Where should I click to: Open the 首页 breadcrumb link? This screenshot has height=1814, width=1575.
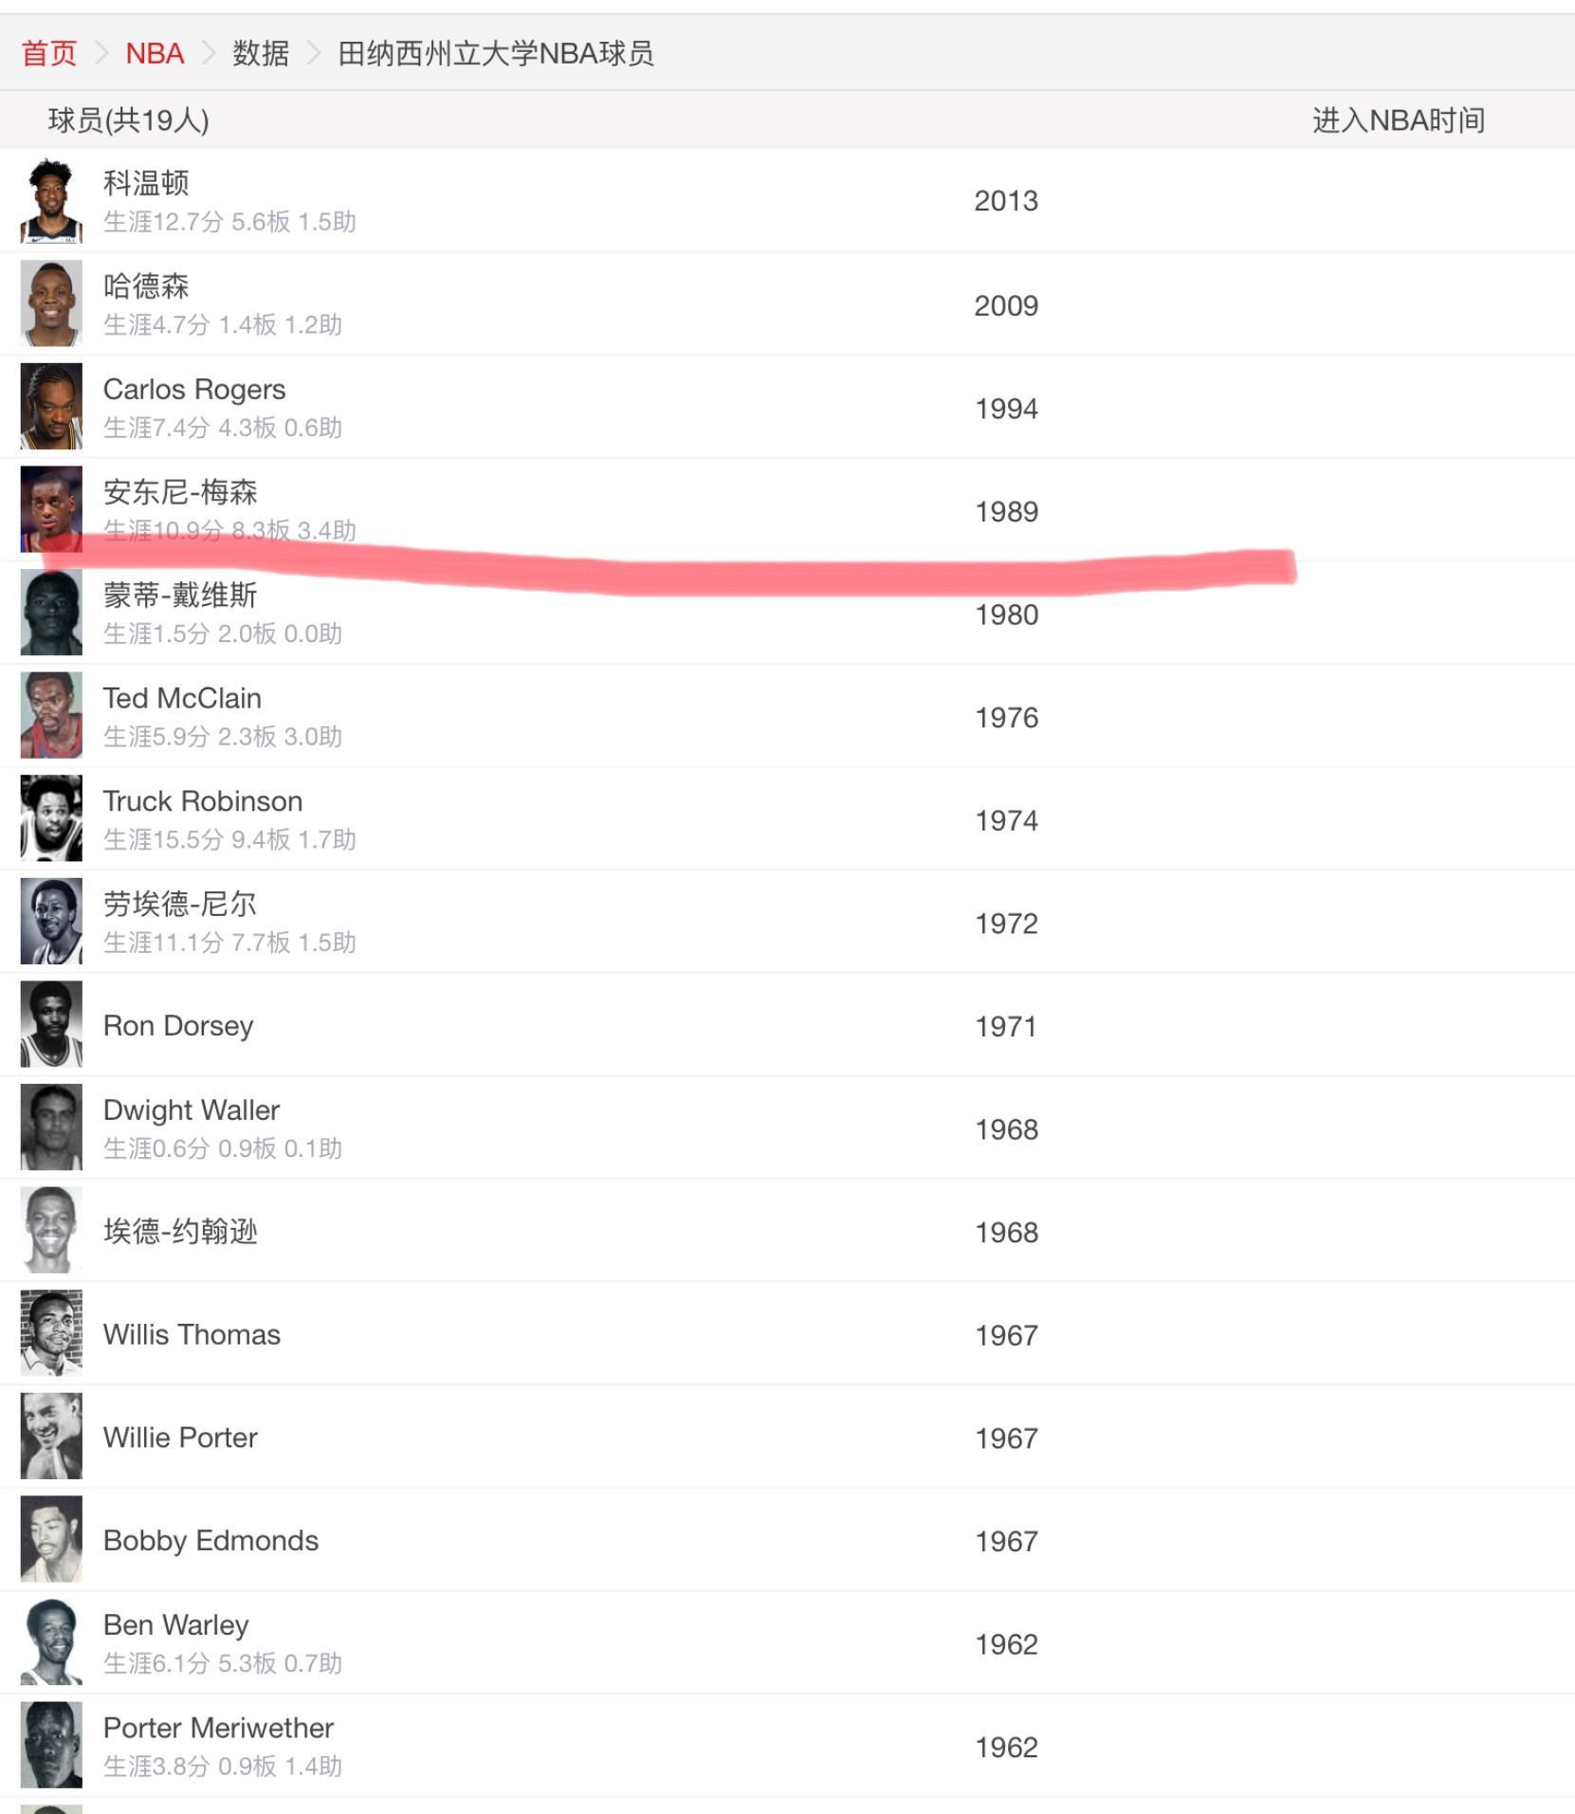pyautogui.click(x=49, y=53)
